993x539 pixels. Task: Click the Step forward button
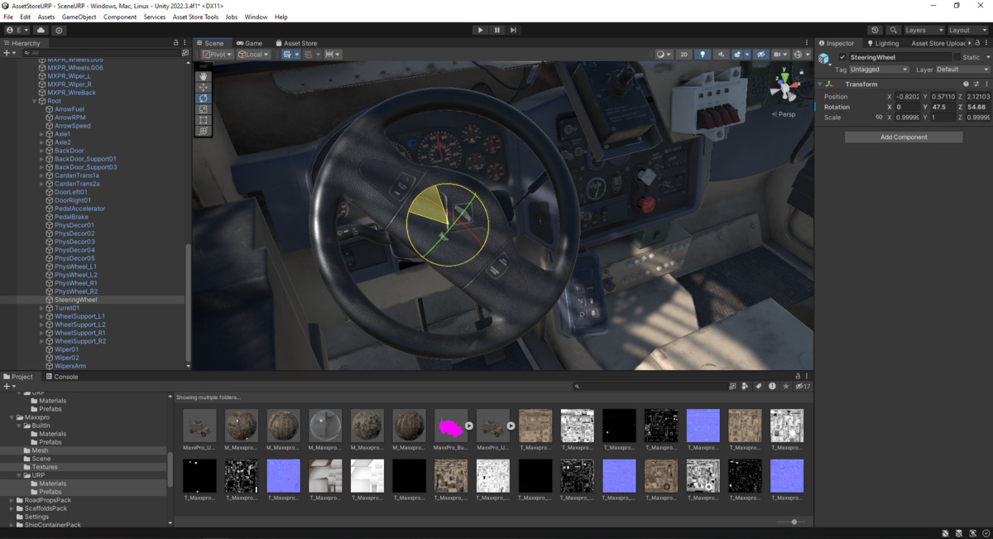pyautogui.click(x=513, y=30)
